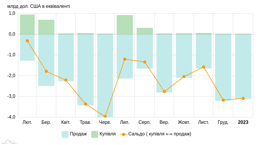259x145 pixels.
Task: Select the Сальдо data point for Груд.
Action: (x=223, y=100)
